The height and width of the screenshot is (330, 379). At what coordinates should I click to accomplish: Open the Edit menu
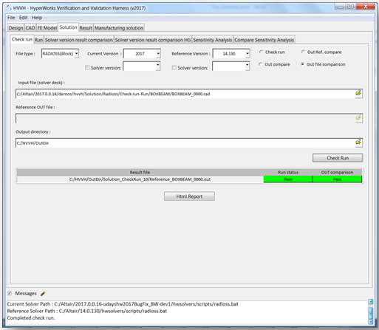pos(23,18)
